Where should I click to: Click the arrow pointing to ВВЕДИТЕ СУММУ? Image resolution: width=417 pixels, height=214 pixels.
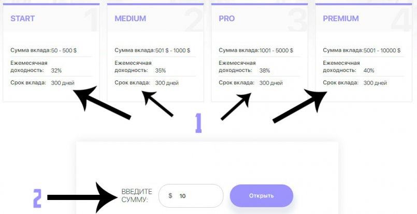pyautogui.click(x=82, y=197)
